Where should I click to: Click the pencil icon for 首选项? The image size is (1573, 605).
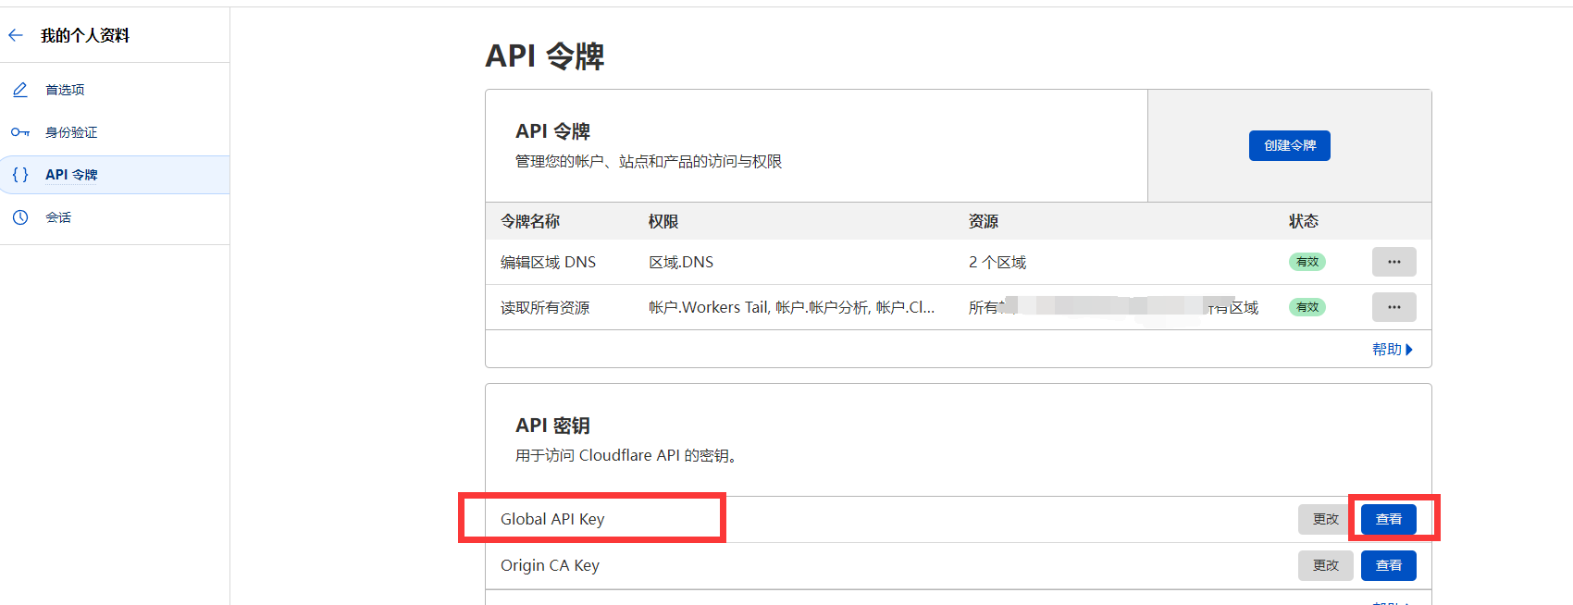20,90
